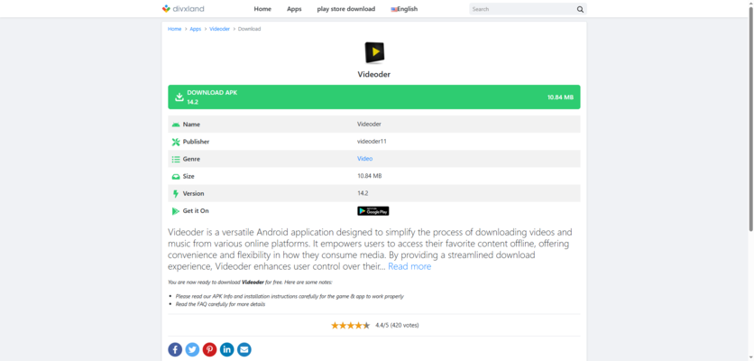Click the divxland logo icon
The width and height of the screenshot is (754, 361).
(x=166, y=9)
